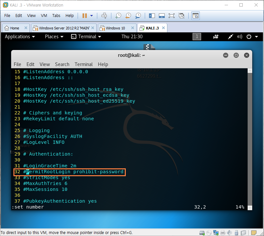Enter full screen mode

pyautogui.click(x=172, y=16)
